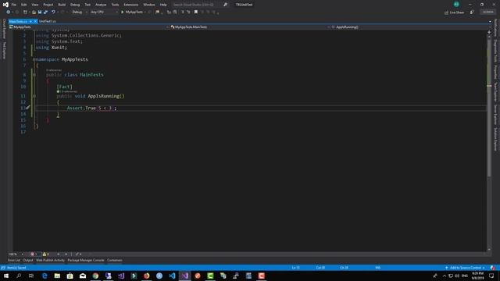Open the Web Publish Activity tab
This screenshot has width=500, height=281.
tap(50, 260)
